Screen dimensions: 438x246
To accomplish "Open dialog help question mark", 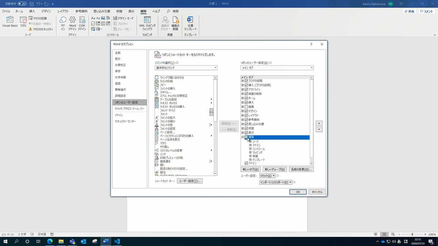I will click(x=311, y=44).
